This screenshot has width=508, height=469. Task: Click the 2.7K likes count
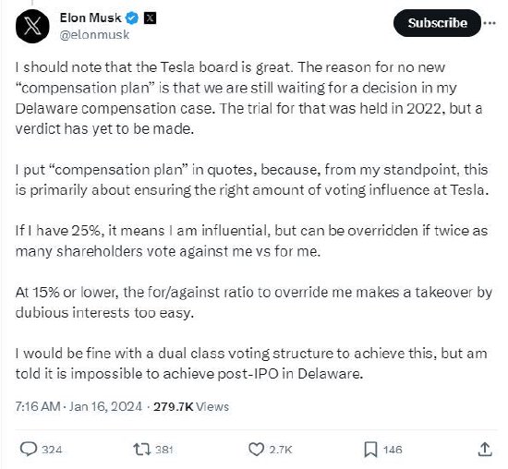click(281, 450)
